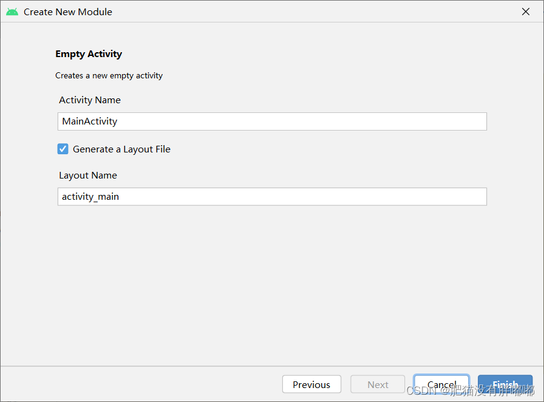
Task: Click inside the Layout Name field
Action: point(272,196)
